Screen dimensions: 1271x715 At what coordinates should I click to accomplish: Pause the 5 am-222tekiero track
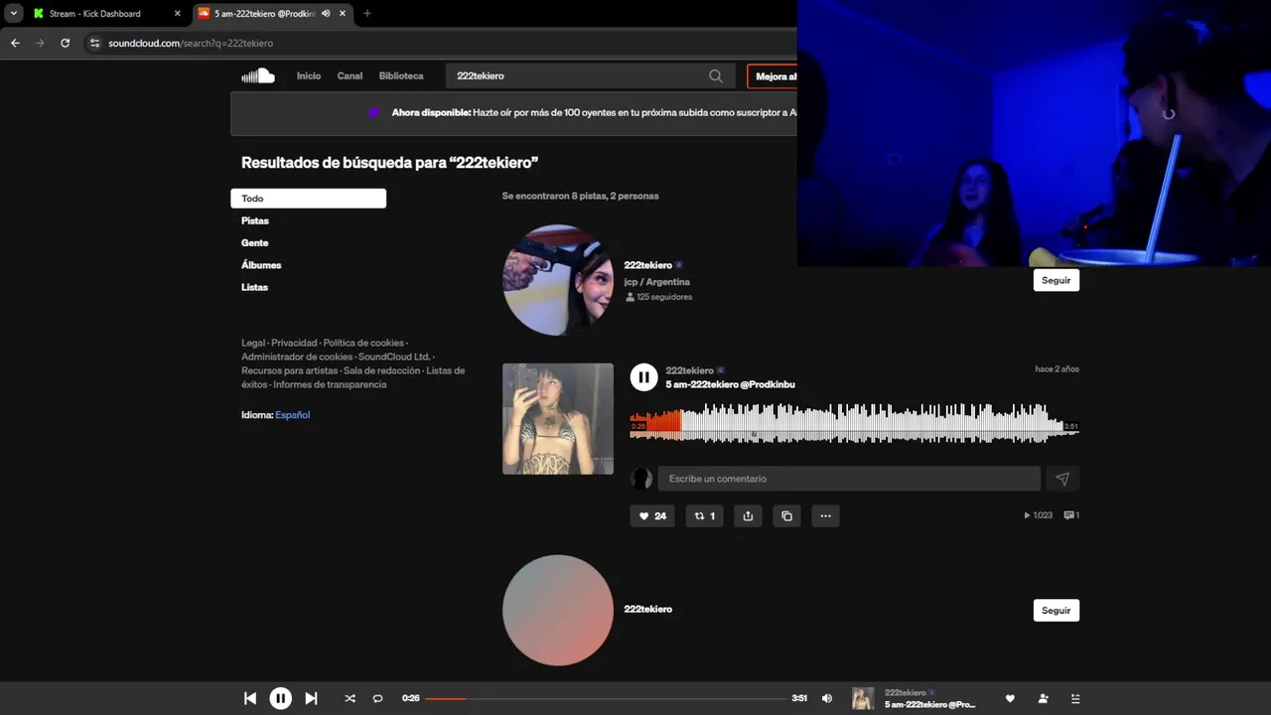pos(643,377)
